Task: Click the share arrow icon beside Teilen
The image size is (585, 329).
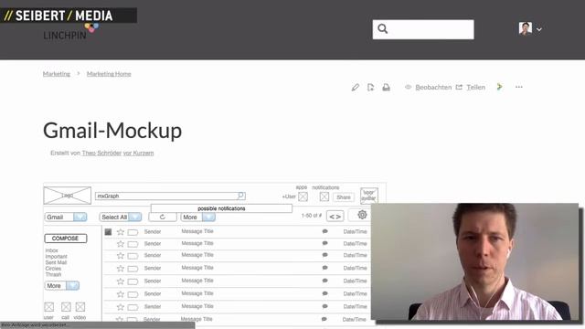Action: [x=459, y=87]
